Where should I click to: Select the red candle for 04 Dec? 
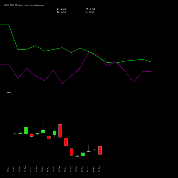pyautogui.click(x=100, y=150)
